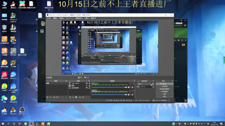The image size is (225, 126).
Task: Click the 工作室模式 button
Action: [165, 92]
